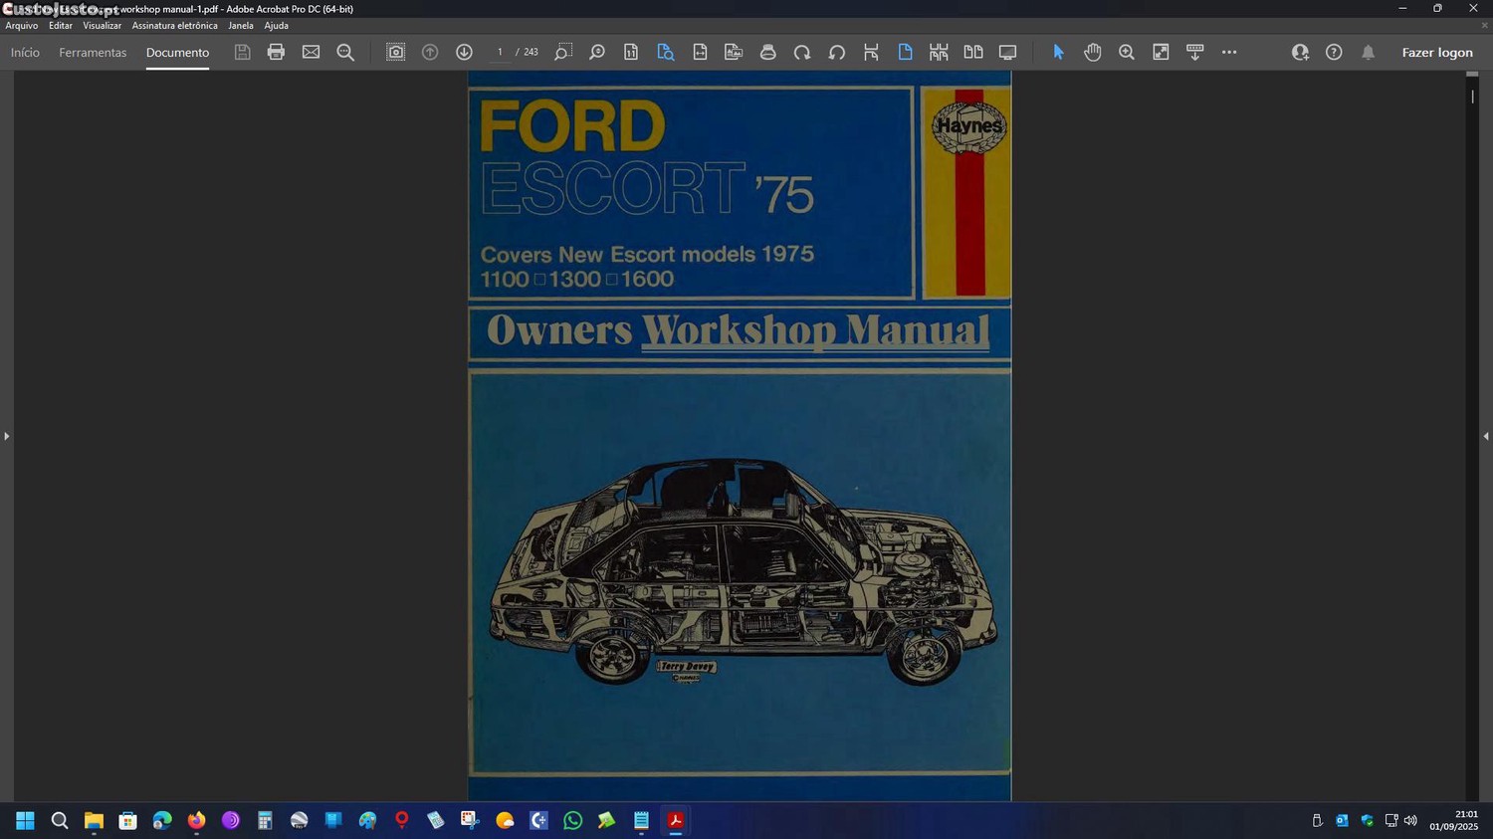Click the Print file icon
The image size is (1493, 839).
click(276, 52)
